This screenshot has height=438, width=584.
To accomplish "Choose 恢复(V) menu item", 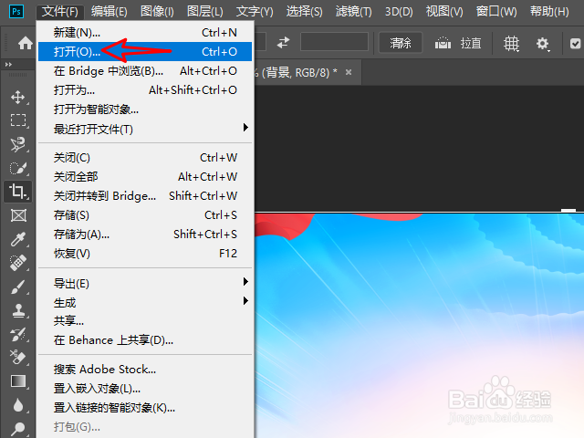I will point(145,254).
